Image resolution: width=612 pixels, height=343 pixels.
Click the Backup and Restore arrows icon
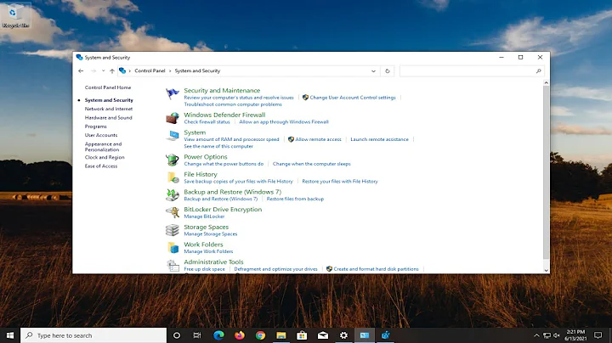tap(172, 195)
